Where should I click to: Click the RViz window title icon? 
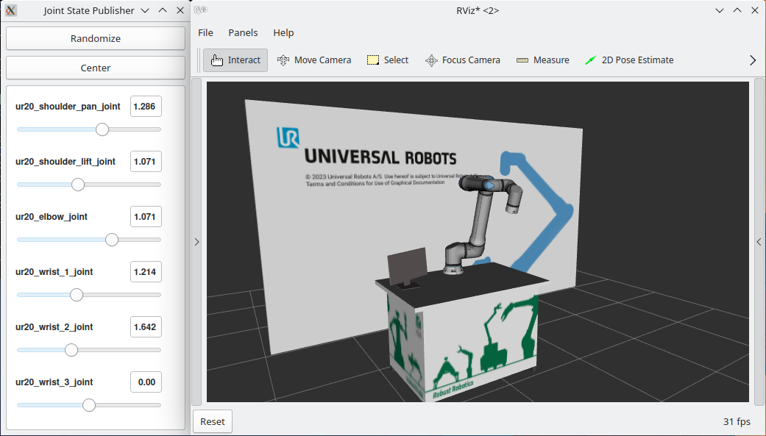pyautogui.click(x=200, y=10)
